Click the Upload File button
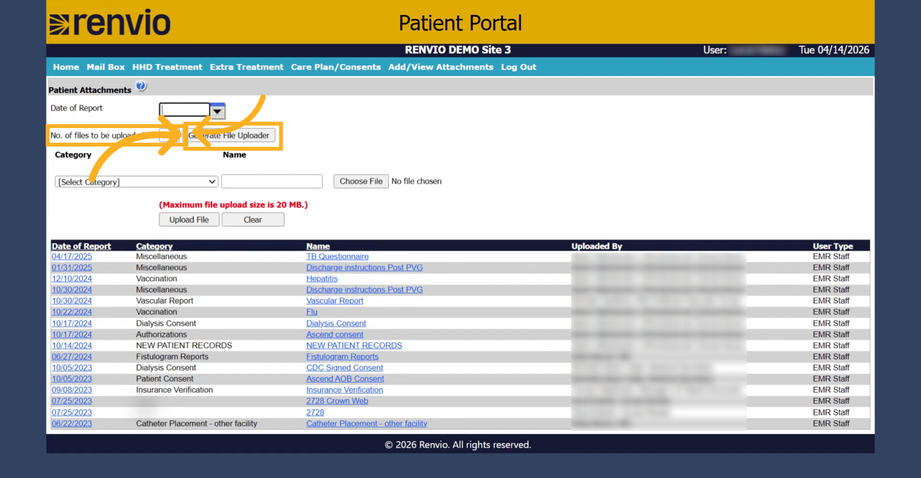Viewport: 921px width, 478px height. [189, 220]
